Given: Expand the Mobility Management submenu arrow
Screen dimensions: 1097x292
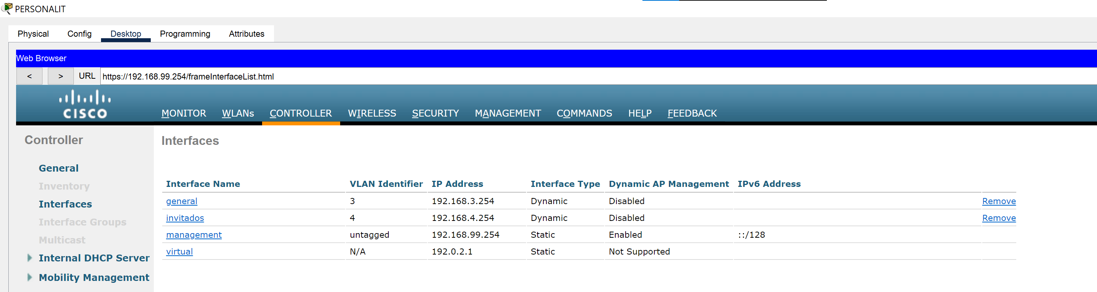Looking at the screenshot, I should [x=29, y=277].
